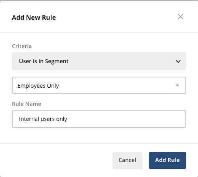Select the Criteria label text
Viewport: 198px width, 177px height.
(x=22, y=46)
